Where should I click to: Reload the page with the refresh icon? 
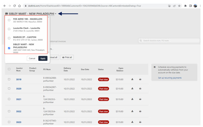click(15, 6)
